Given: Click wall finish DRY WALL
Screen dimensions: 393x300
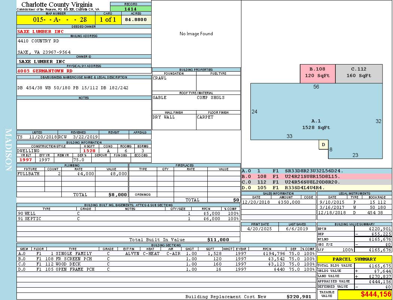Looking at the screenshot, I should click(x=164, y=117).
